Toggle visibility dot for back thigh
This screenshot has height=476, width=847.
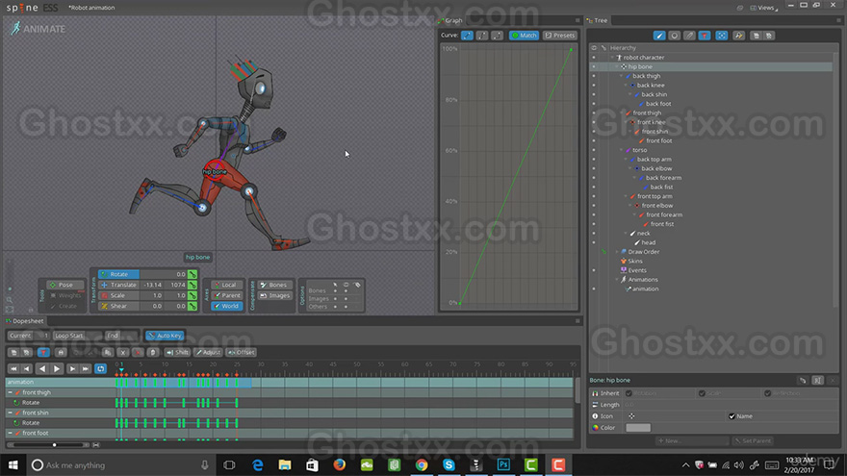click(594, 76)
